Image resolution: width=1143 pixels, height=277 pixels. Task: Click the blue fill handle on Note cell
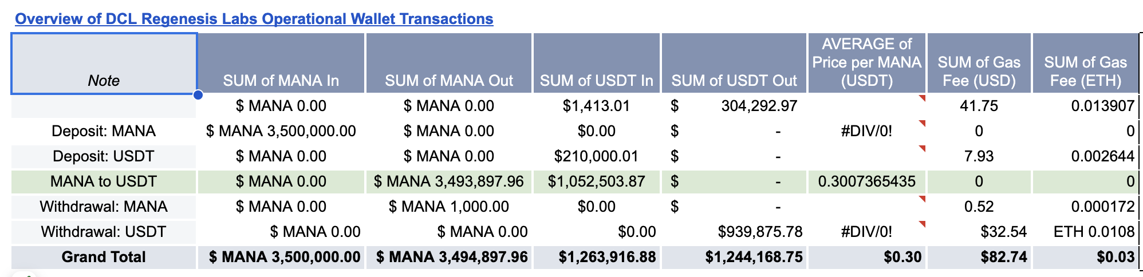click(x=198, y=94)
